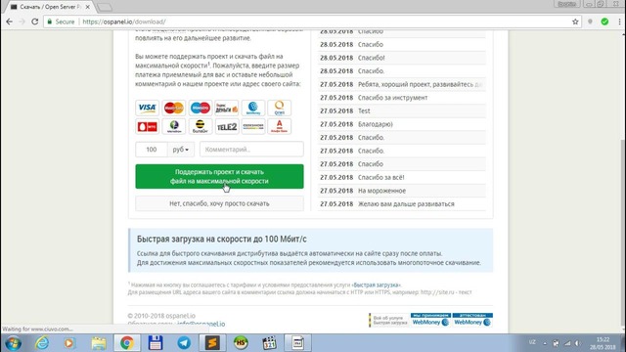Click the Secure padlock indicator
Image resolution: width=626 pixels, height=352 pixels.
pos(61,22)
